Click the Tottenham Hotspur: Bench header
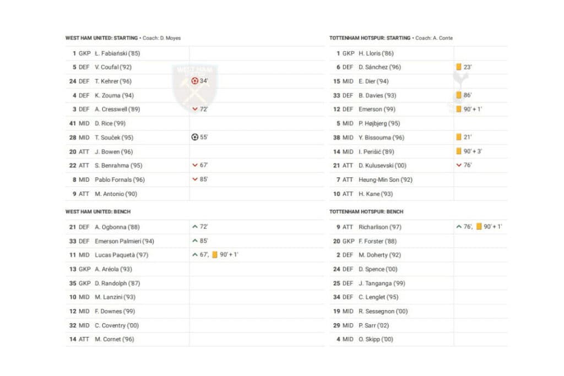This screenshot has width=564, height=376. pyautogui.click(x=366, y=212)
